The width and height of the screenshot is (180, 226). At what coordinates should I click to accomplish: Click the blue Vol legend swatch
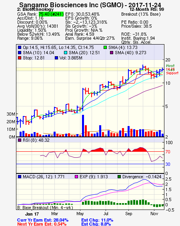pyautogui.click(x=56, y=58)
